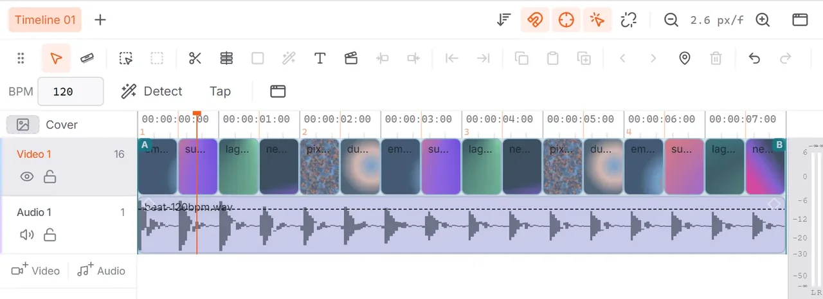Image resolution: width=823 pixels, height=299 pixels.
Task: Select the first clip marked A
Action: (158, 167)
